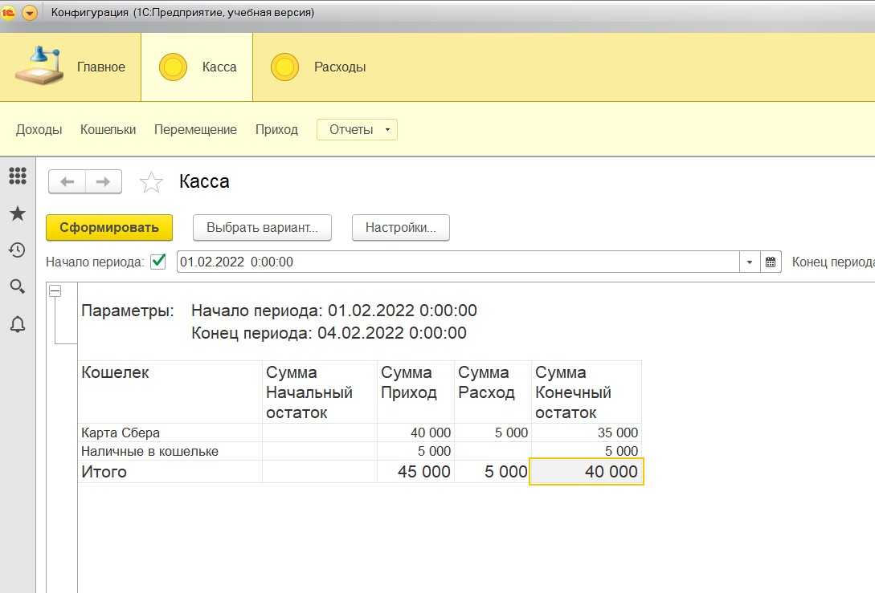Switch to the Расходы section
The image size is (875, 593).
(x=318, y=67)
